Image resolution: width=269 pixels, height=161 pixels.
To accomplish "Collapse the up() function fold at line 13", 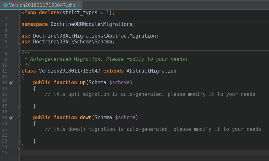I will pyautogui.click(x=19, y=83).
